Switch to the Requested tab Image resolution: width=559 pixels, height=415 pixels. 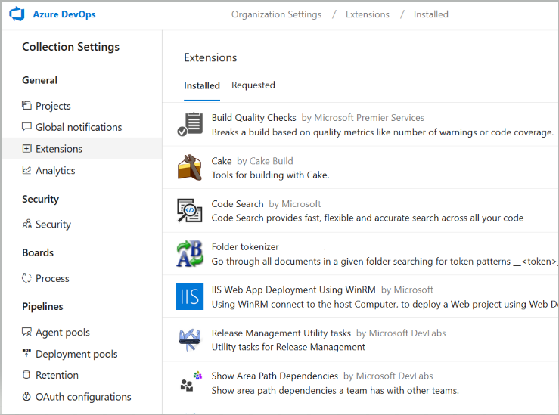[x=253, y=85]
